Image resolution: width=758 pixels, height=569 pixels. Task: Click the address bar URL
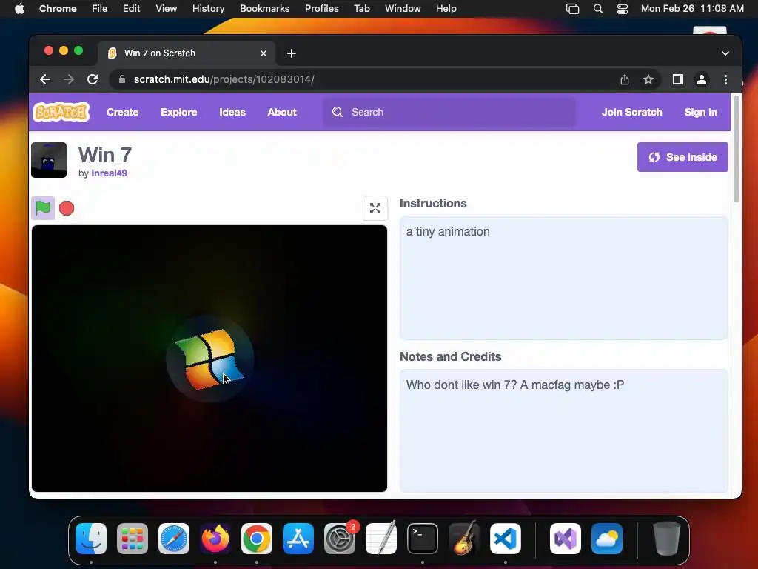(x=224, y=79)
